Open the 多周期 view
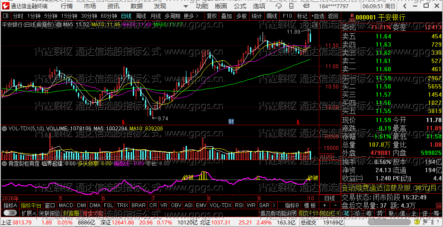 click(173, 16)
